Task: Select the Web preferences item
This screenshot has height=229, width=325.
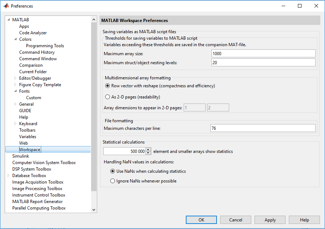Action: (23, 143)
